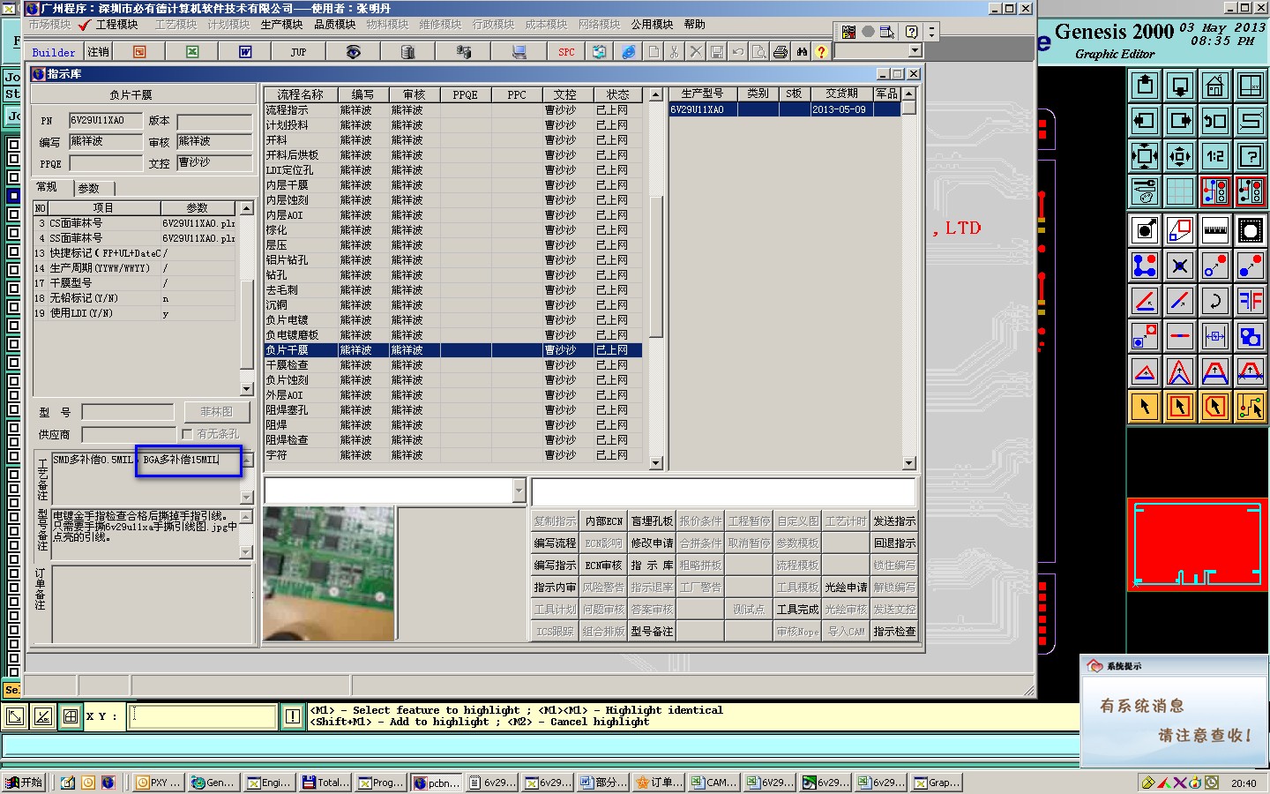Click the SPC toolbar button

pyautogui.click(x=566, y=52)
